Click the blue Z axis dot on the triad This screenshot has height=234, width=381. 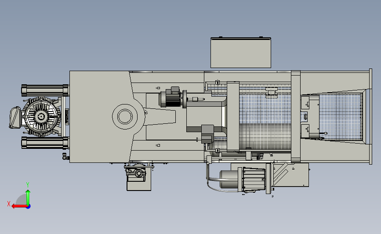click(29, 207)
